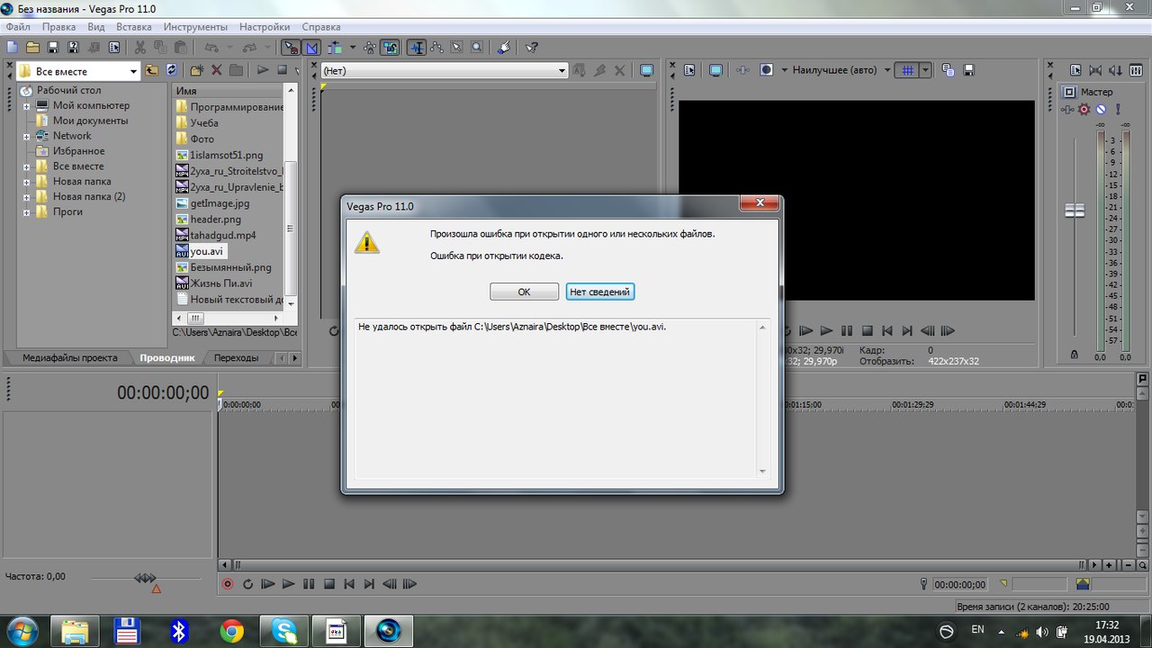The image size is (1152, 648).
Task: Click the What's This help icon
Action: click(532, 48)
